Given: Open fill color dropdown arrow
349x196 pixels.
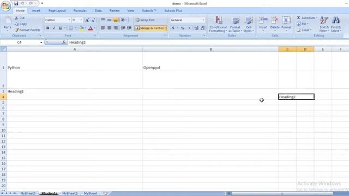Looking at the screenshot, I should 86,28.
